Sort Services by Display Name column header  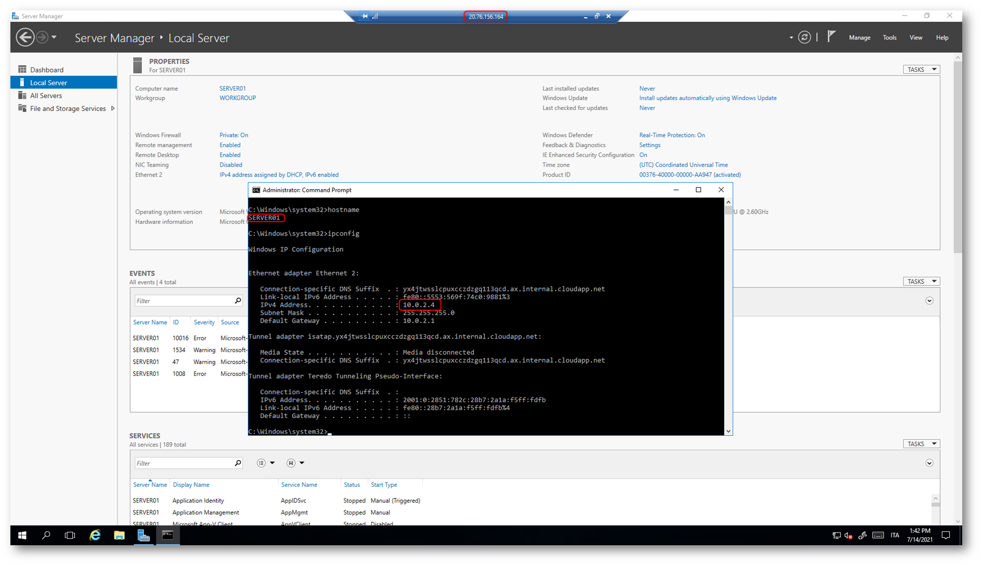coord(191,485)
